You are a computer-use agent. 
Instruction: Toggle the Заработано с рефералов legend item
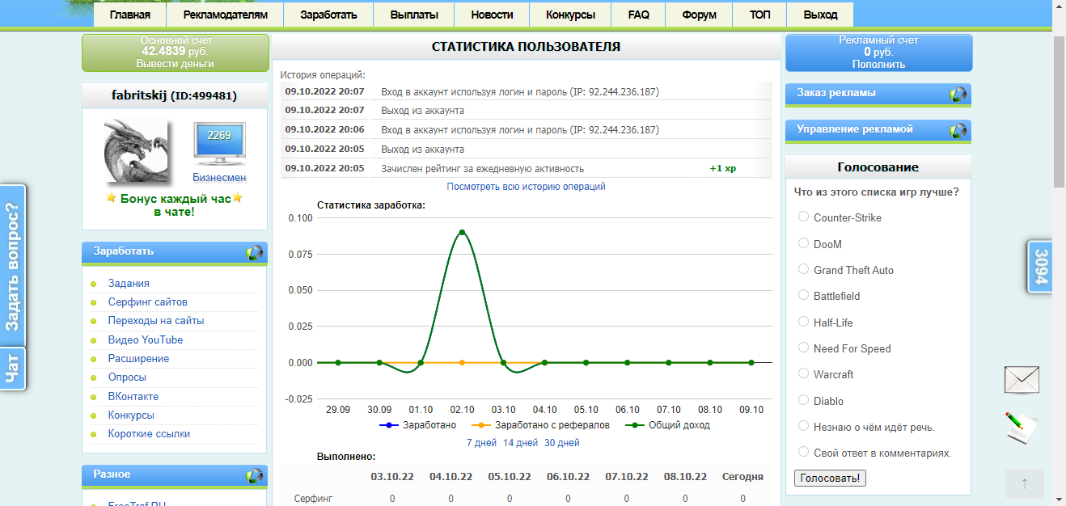click(542, 425)
